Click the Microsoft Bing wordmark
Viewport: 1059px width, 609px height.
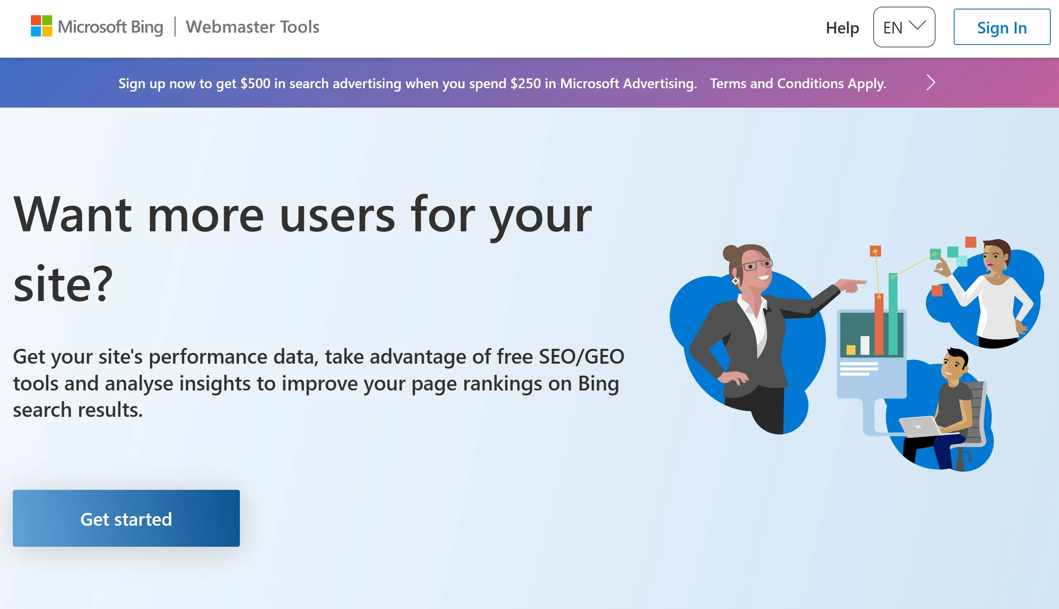click(x=111, y=27)
